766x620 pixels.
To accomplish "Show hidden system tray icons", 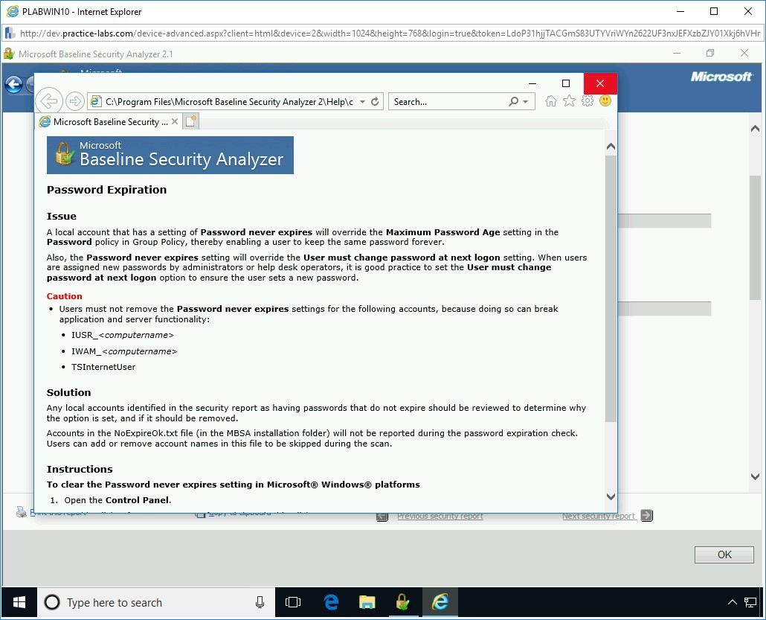I will point(733,602).
